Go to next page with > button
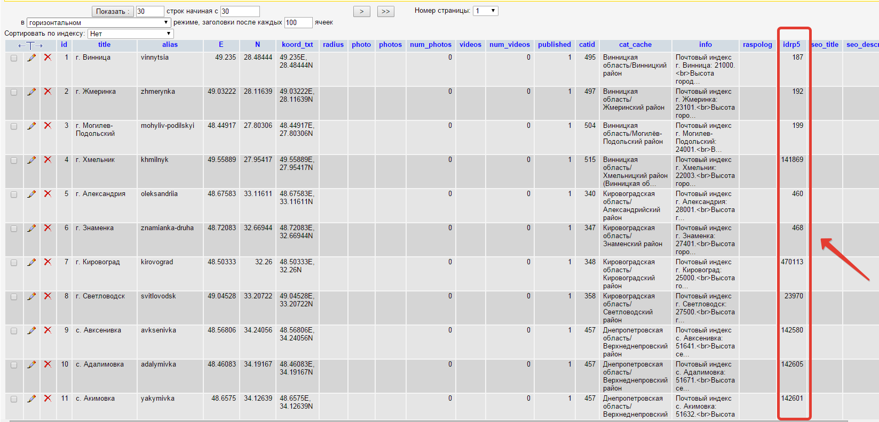 [362, 11]
